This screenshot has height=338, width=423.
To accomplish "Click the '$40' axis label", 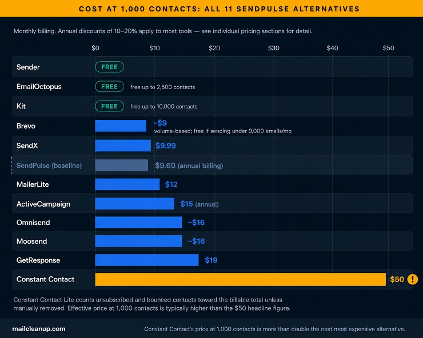I will [332, 48].
